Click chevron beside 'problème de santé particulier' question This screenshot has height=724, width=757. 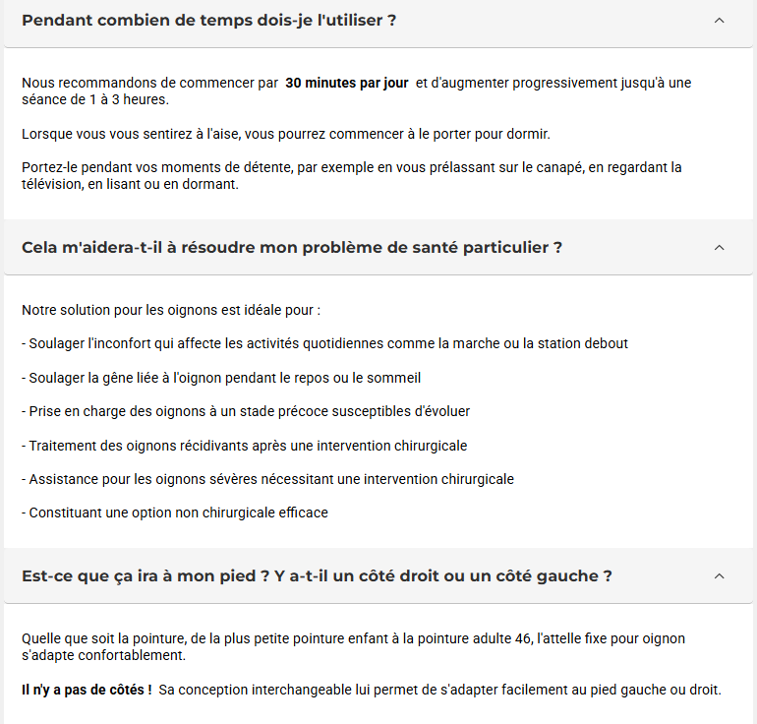[719, 247]
